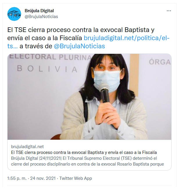Click the Twitter Web App source label

pyautogui.click(x=75, y=178)
